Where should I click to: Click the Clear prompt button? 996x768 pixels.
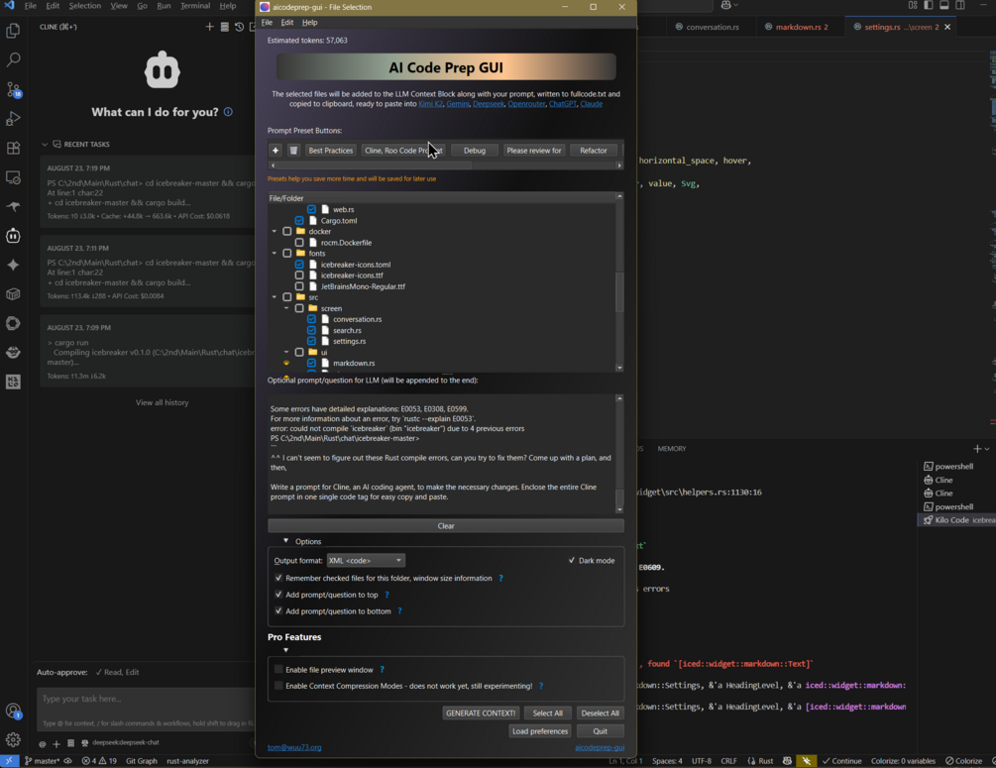tap(446, 526)
